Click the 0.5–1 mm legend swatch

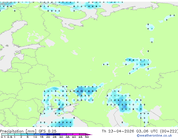[11, 134]
